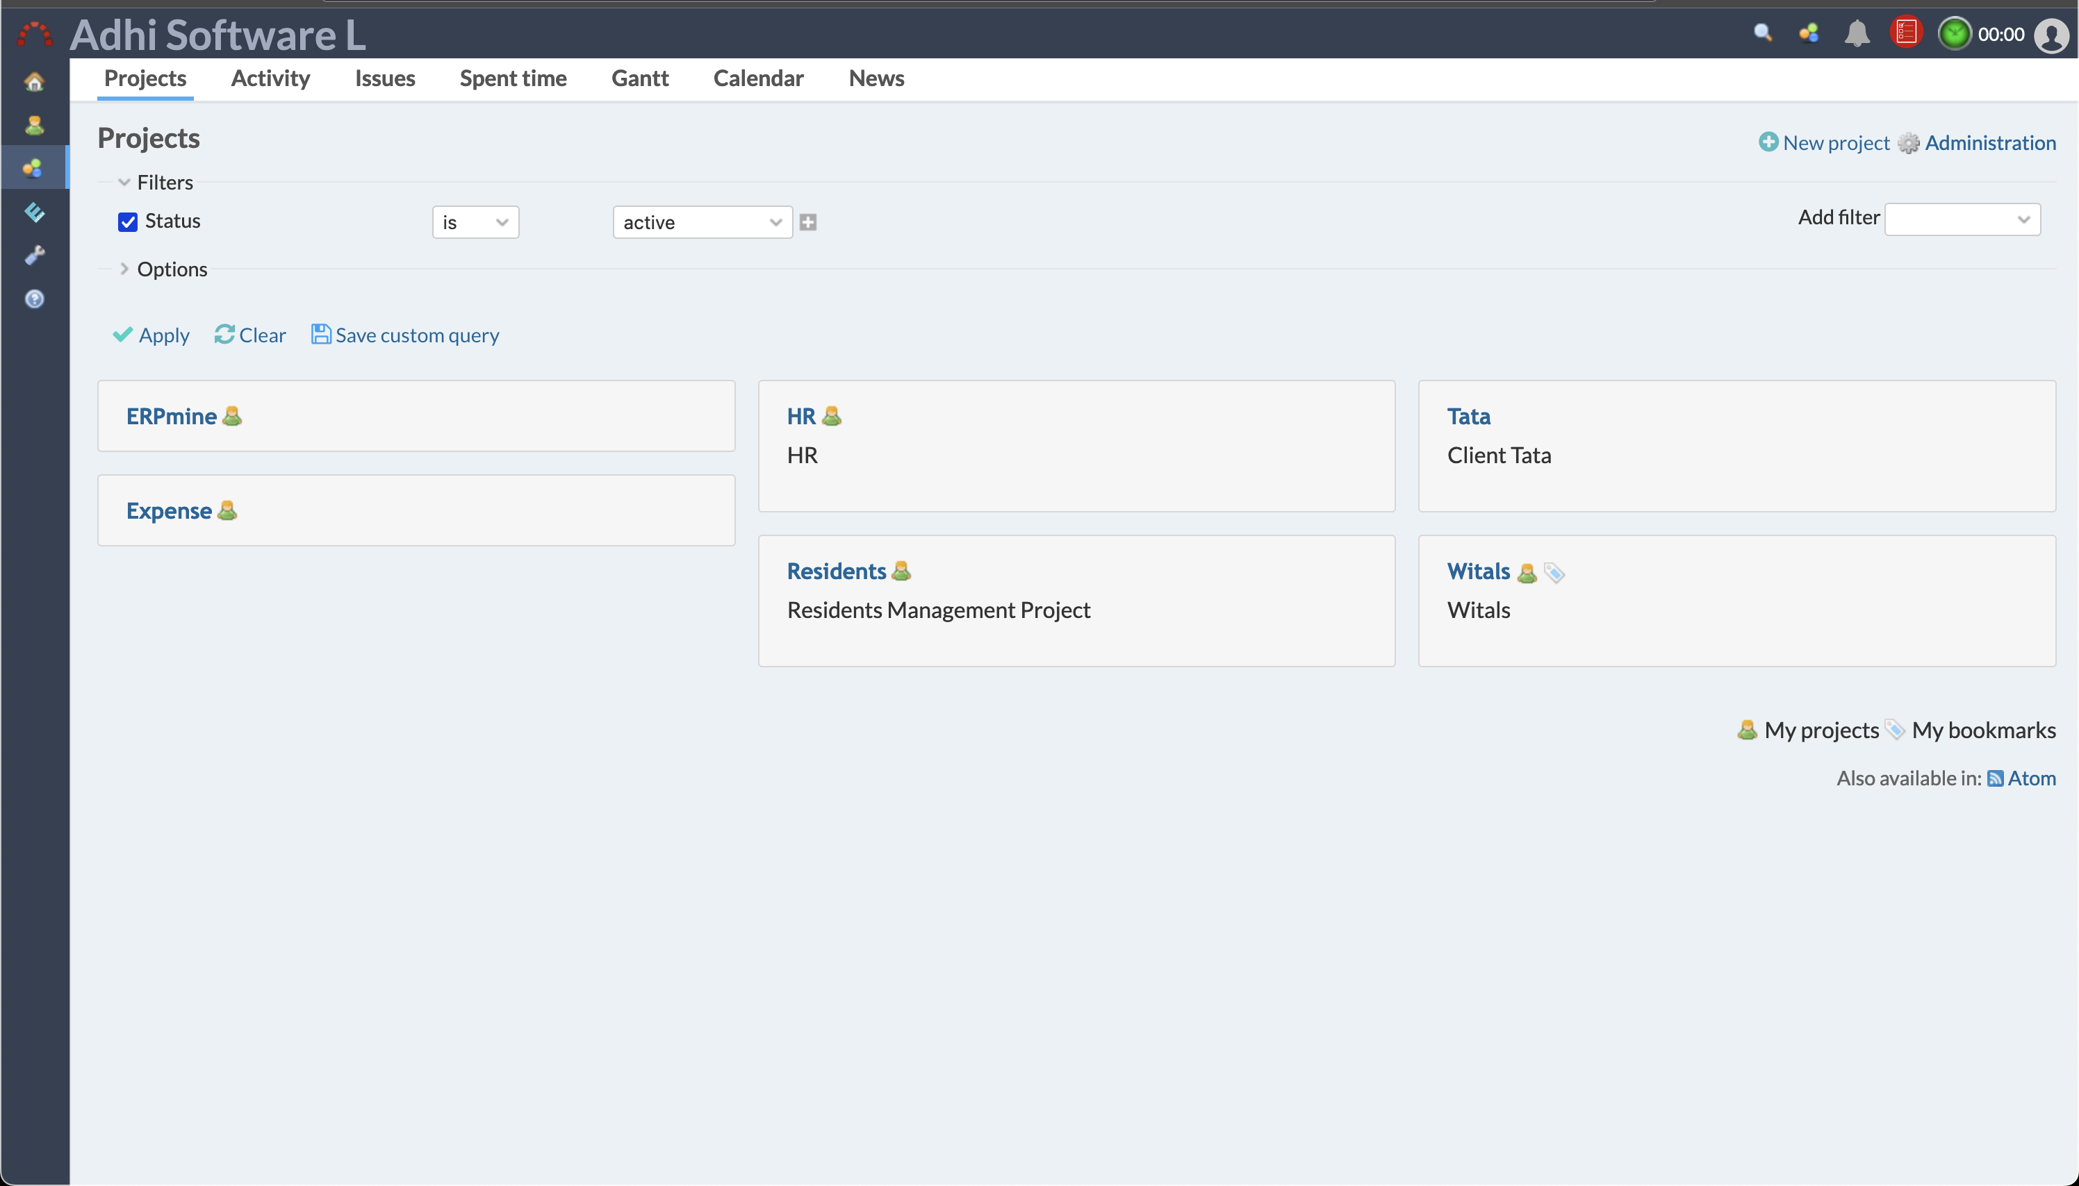
Task: Click 'Residents Management Project' description text
Action: point(938,610)
